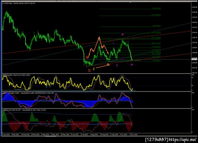Select the orange wave label 'b'

tap(89, 70)
